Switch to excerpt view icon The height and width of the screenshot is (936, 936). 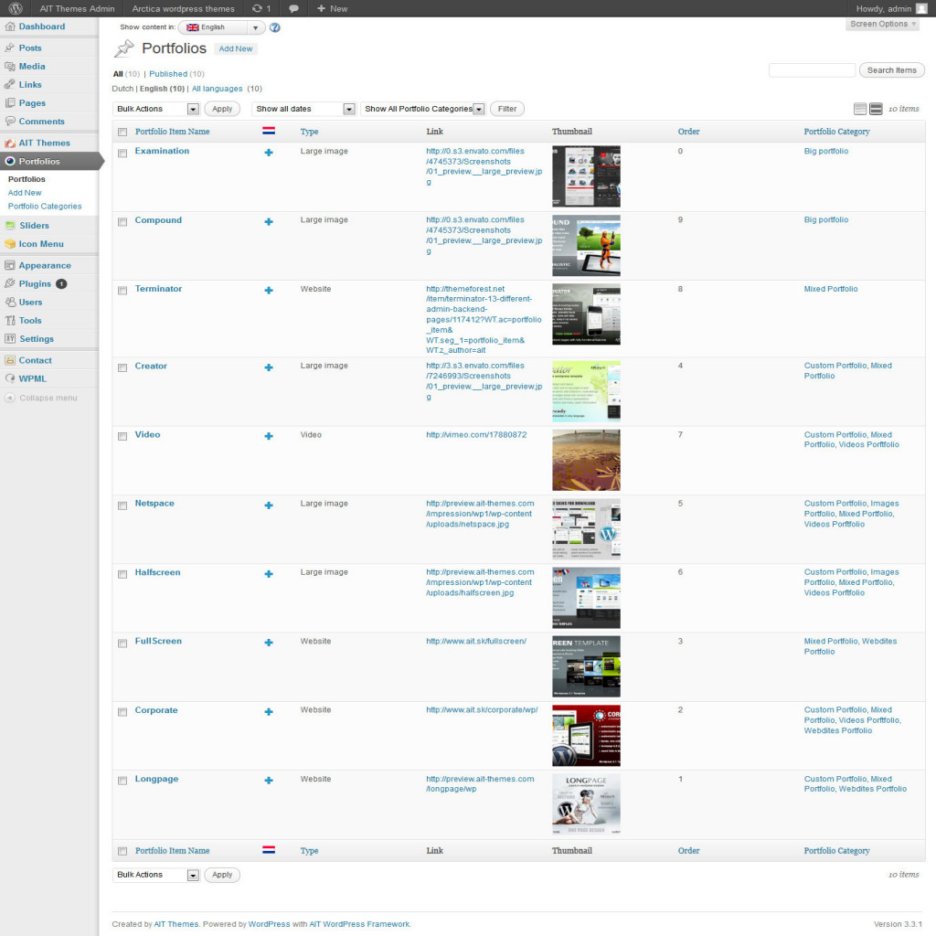click(875, 109)
